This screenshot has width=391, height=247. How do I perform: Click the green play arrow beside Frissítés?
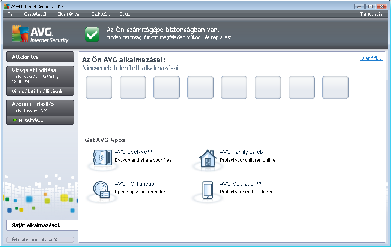click(15, 120)
